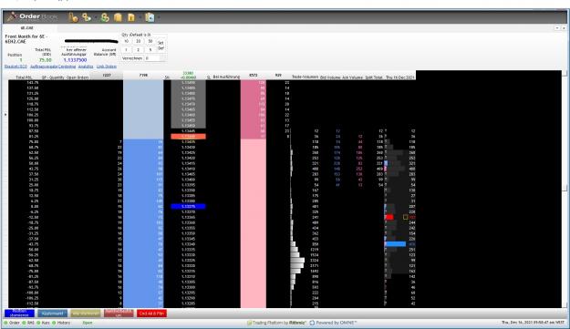Image resolution: width=570 pixels, height=329 pixels.
Task: Click the long blue bar in volume profile
Action: (396, 244)
